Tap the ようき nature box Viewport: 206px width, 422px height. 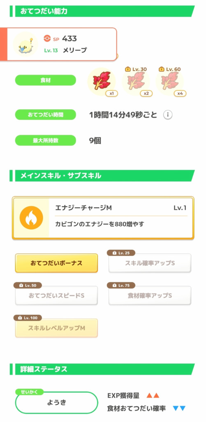tap(56, 403)
